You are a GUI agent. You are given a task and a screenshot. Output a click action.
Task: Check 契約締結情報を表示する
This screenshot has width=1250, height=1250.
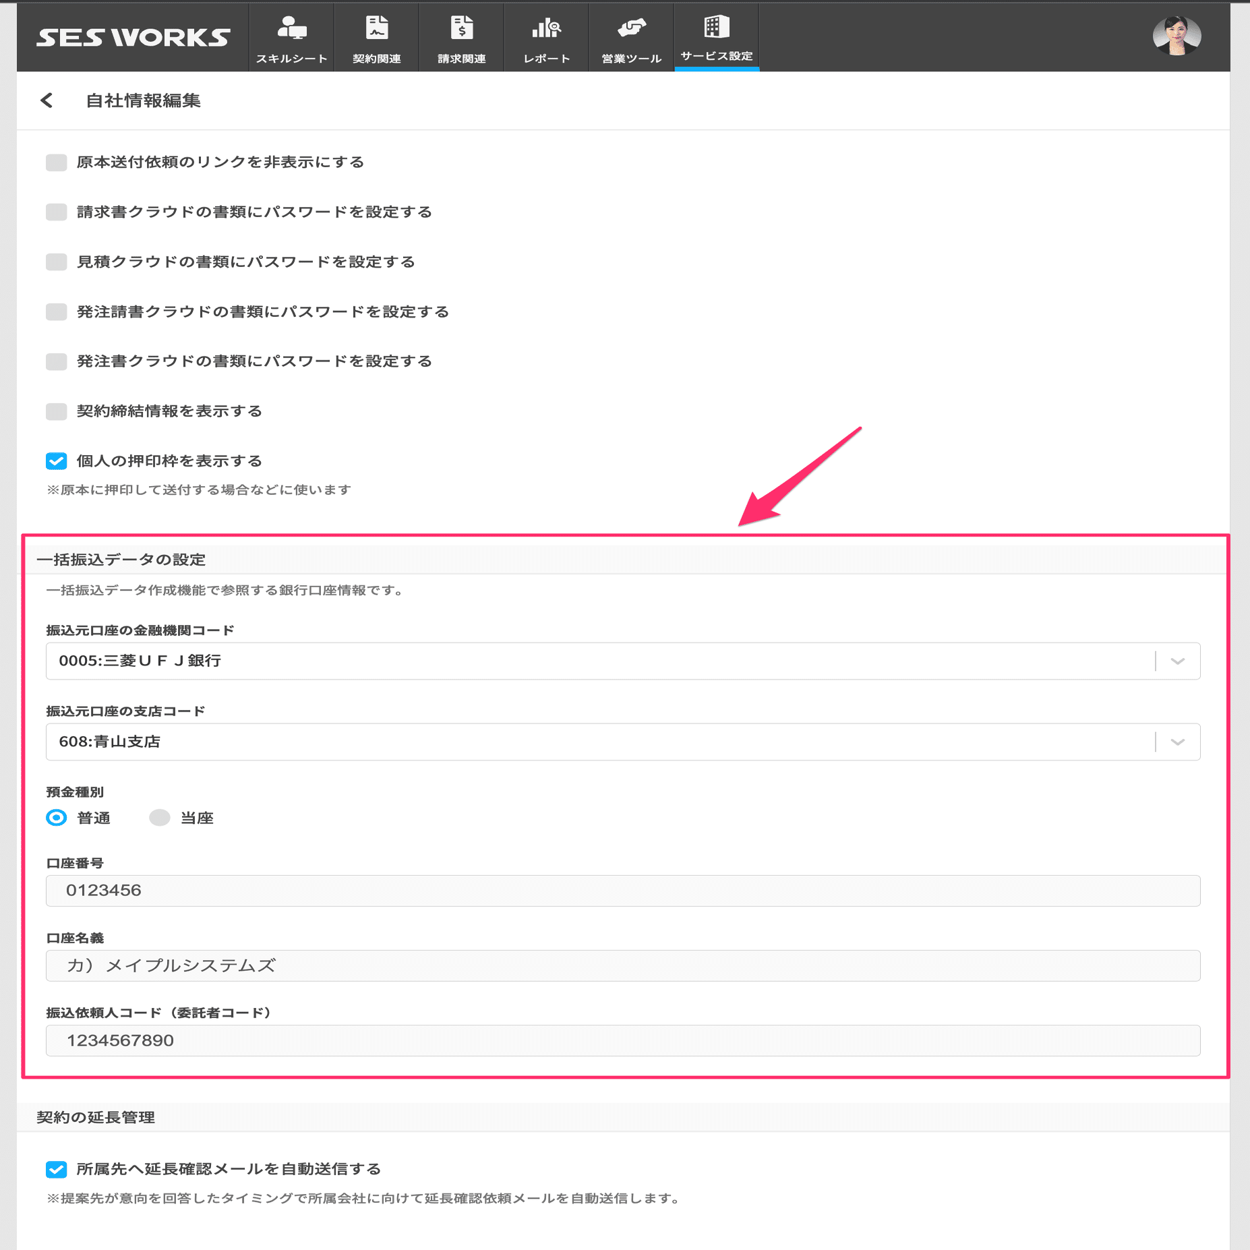(x=56, y=411)
